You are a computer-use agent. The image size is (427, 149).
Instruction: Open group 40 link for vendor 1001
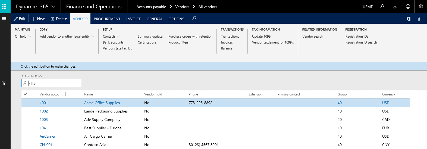(340, 103)
